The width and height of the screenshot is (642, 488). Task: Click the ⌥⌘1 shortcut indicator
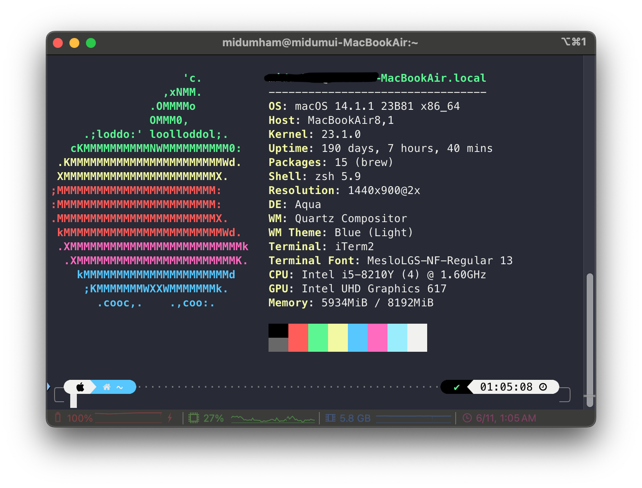(x=574, y=42)
